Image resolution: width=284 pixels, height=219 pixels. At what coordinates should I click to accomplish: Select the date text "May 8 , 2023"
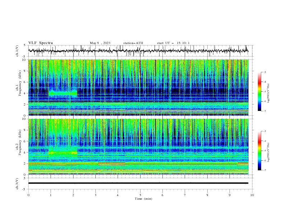(x=100, y=43)
